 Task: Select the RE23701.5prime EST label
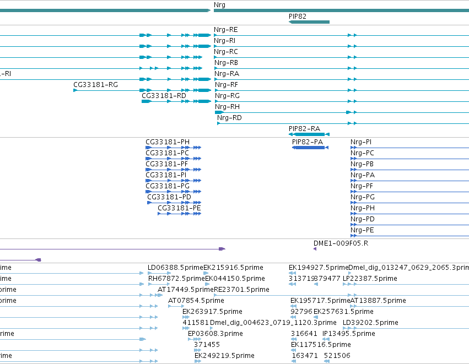(x=242, y=290)
